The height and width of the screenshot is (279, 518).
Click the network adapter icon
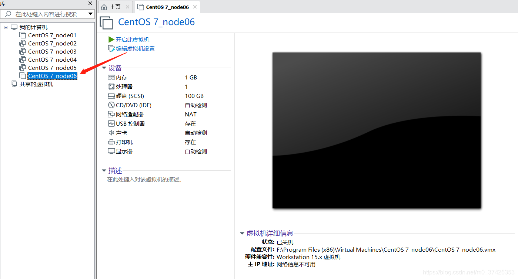coord(111,115)
